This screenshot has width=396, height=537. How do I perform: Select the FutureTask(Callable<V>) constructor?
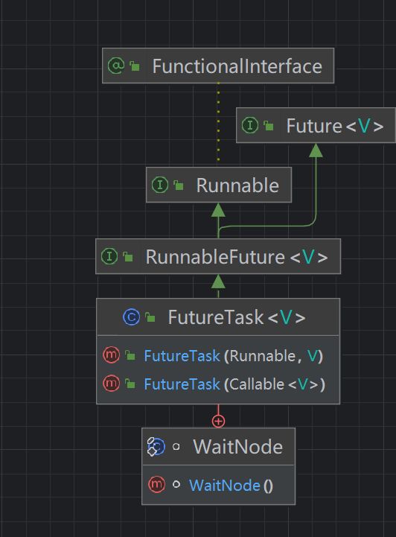coord(218,384)
